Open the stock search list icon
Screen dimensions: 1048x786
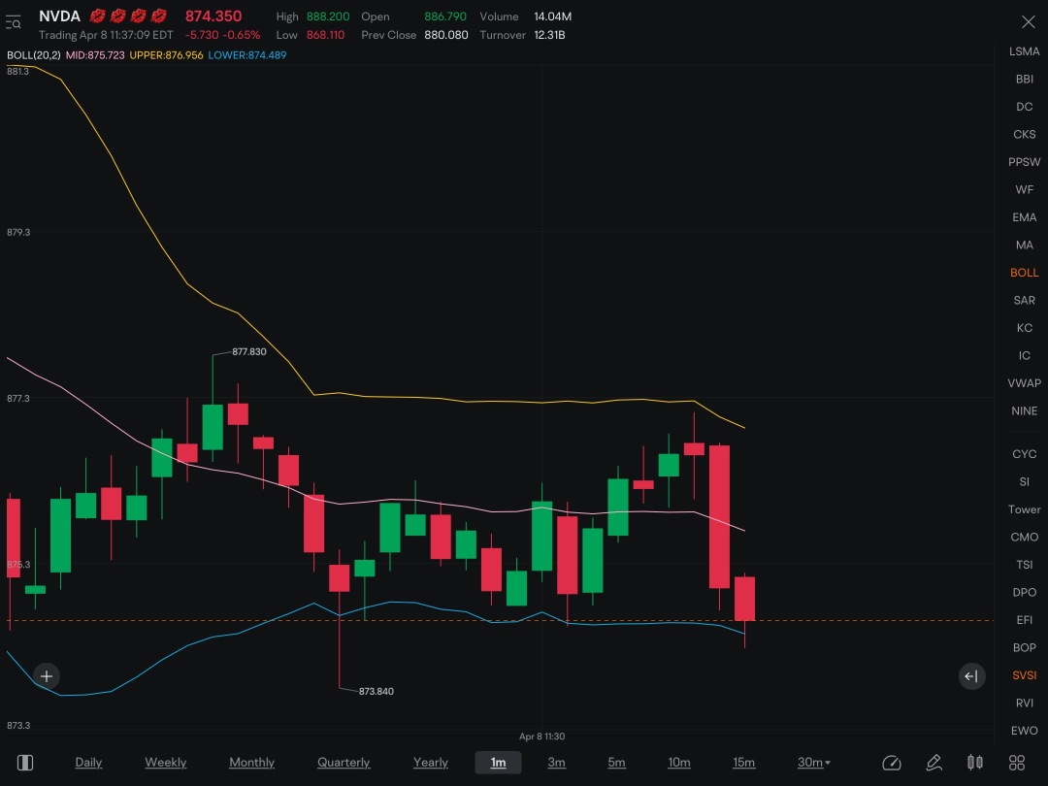click(14, 22)
